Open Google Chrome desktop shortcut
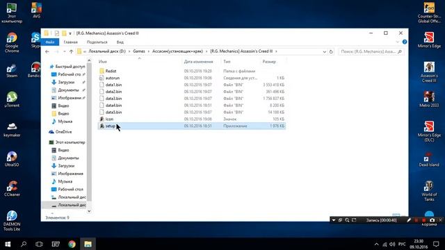 pos(12,42)
